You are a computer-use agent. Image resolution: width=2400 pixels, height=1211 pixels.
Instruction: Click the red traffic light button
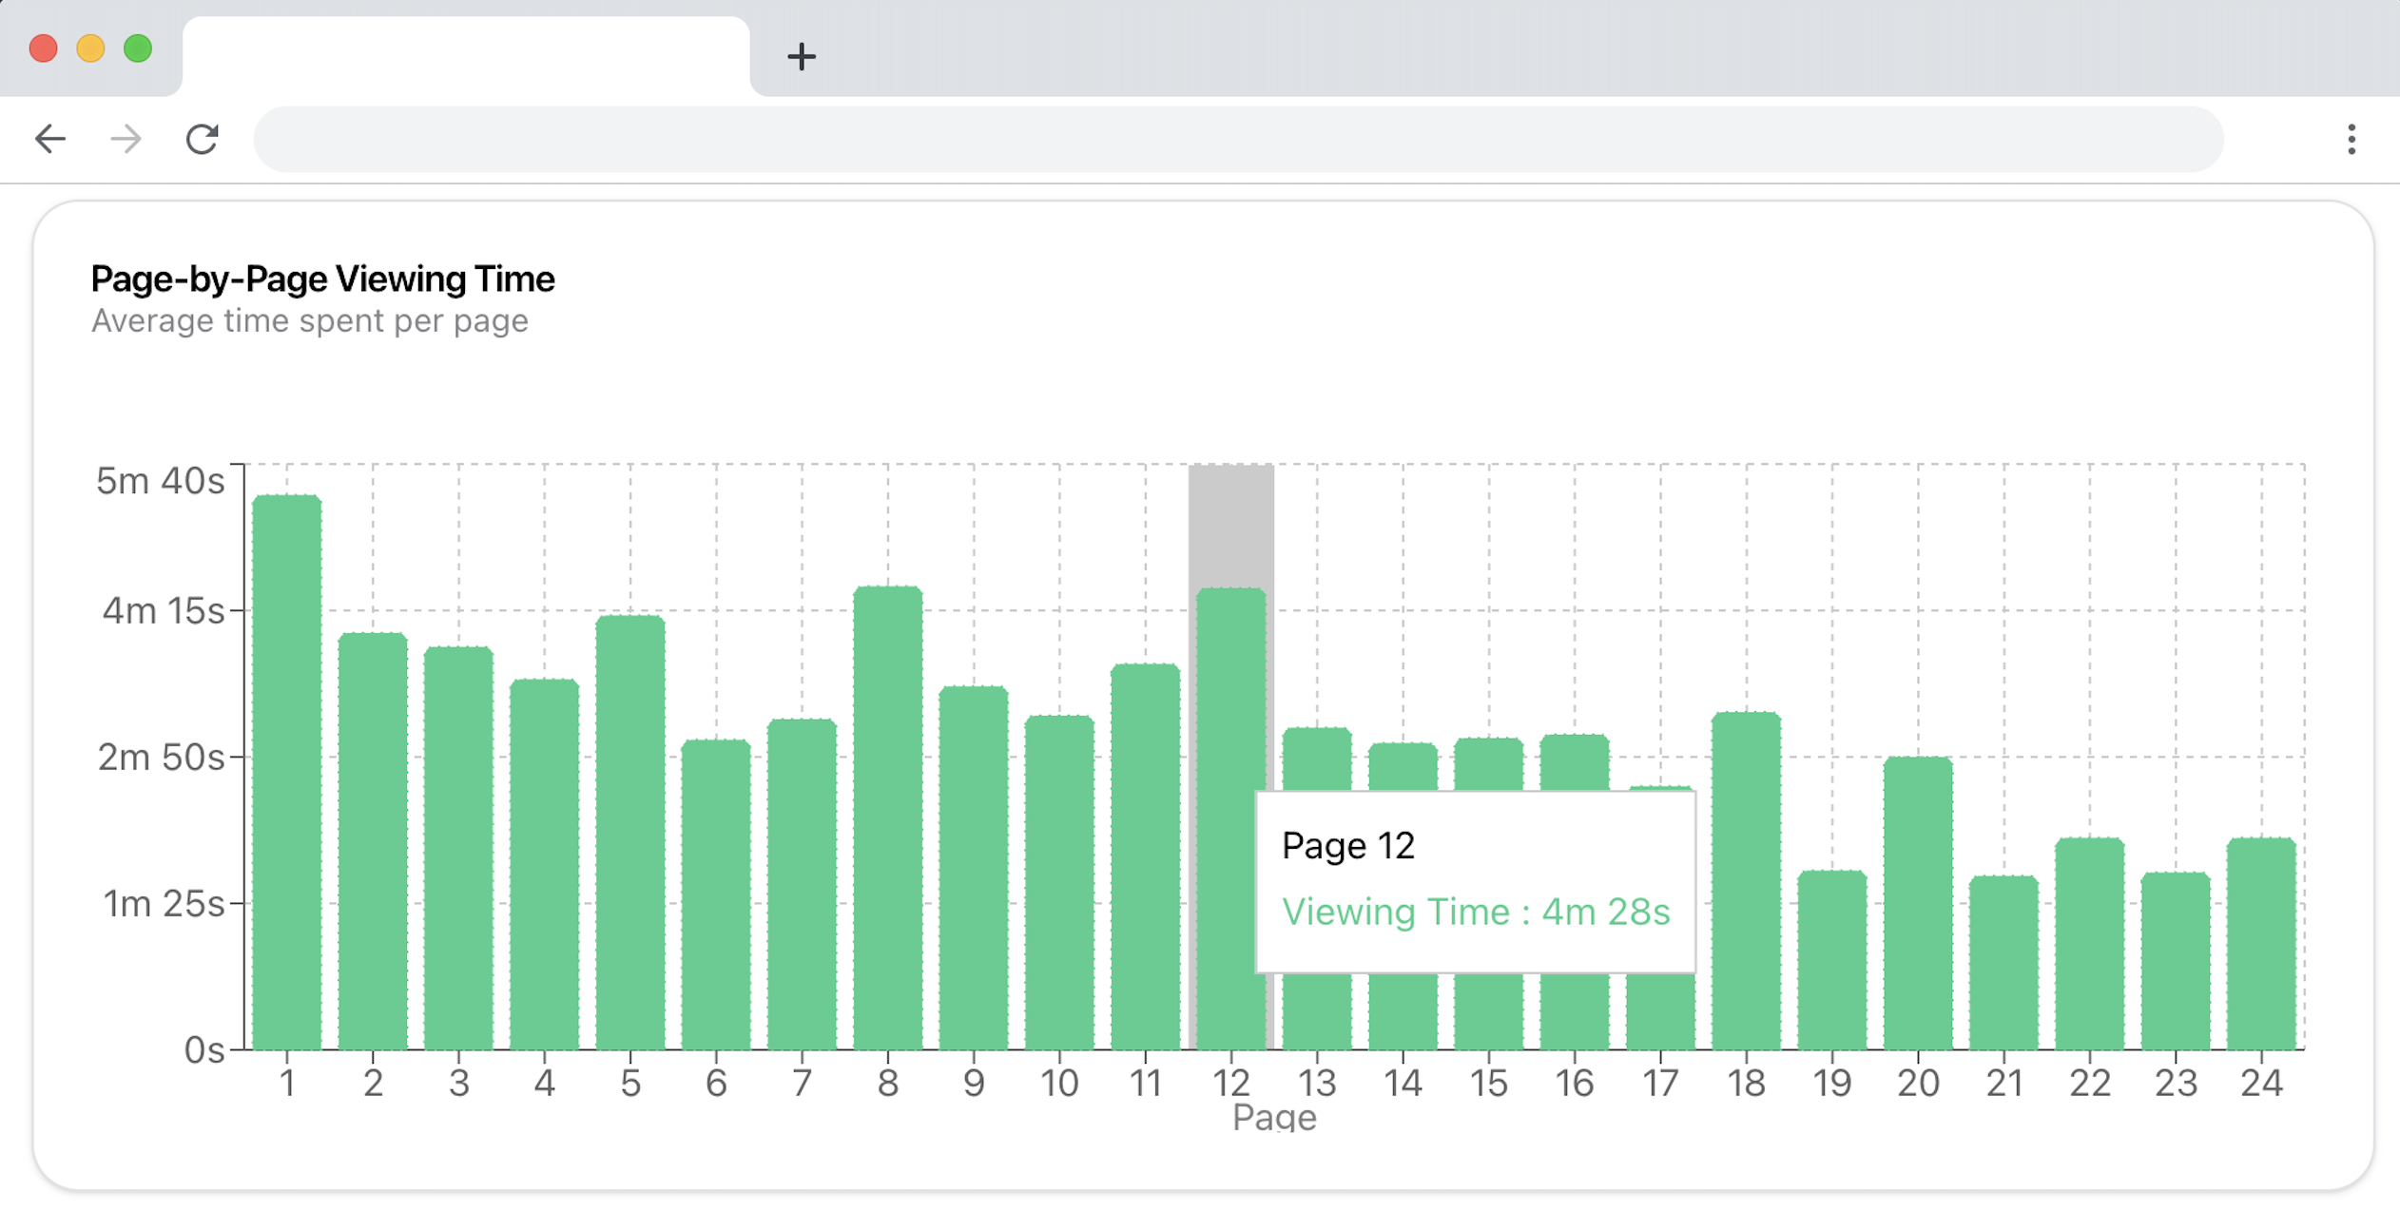pyautogui.click(x=43, y=48)
